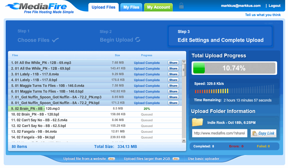
Task: Open the Tell us what you think link
Action: [x=263, y=15]
